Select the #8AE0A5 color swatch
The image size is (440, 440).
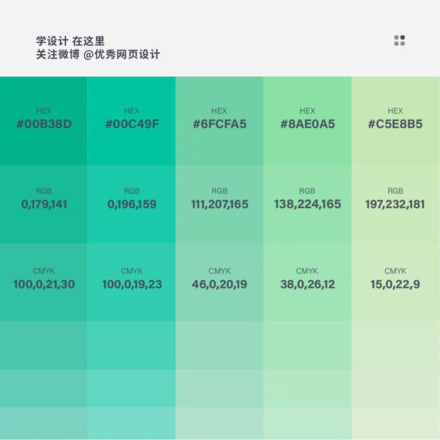[x=307, y=121]
